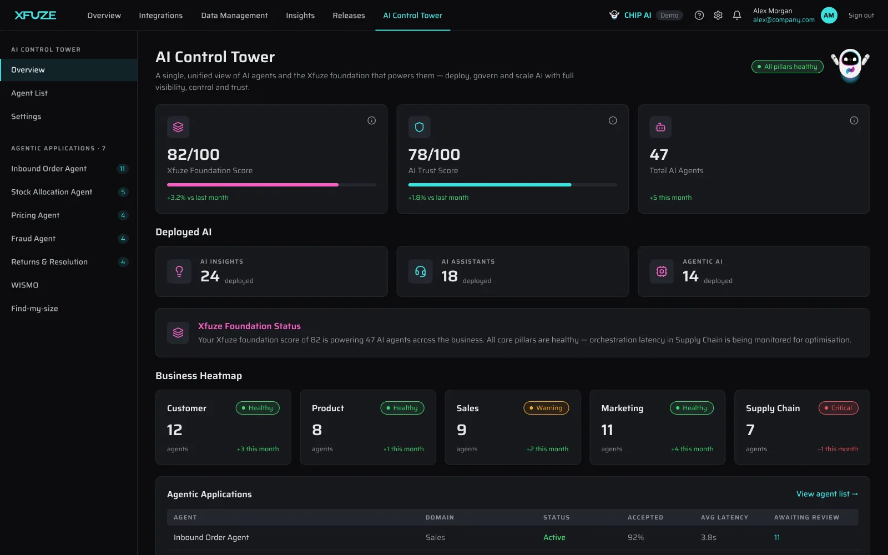The height and width of the screenshot is (555, 888).
Task: Click the AI Insights lightbulb icon
Action: point(179,271)
